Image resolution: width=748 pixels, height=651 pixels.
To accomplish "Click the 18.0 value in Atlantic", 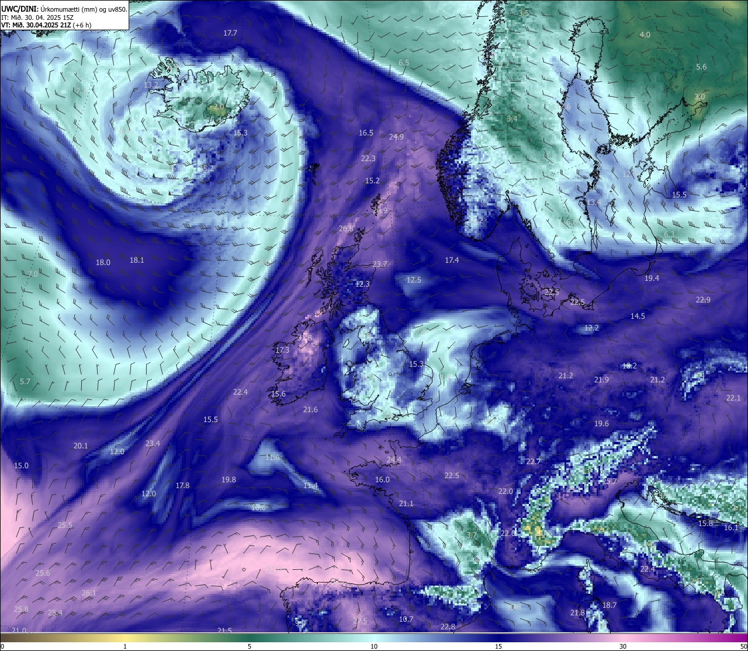I will pyautogui.click(x=103, y=263).
